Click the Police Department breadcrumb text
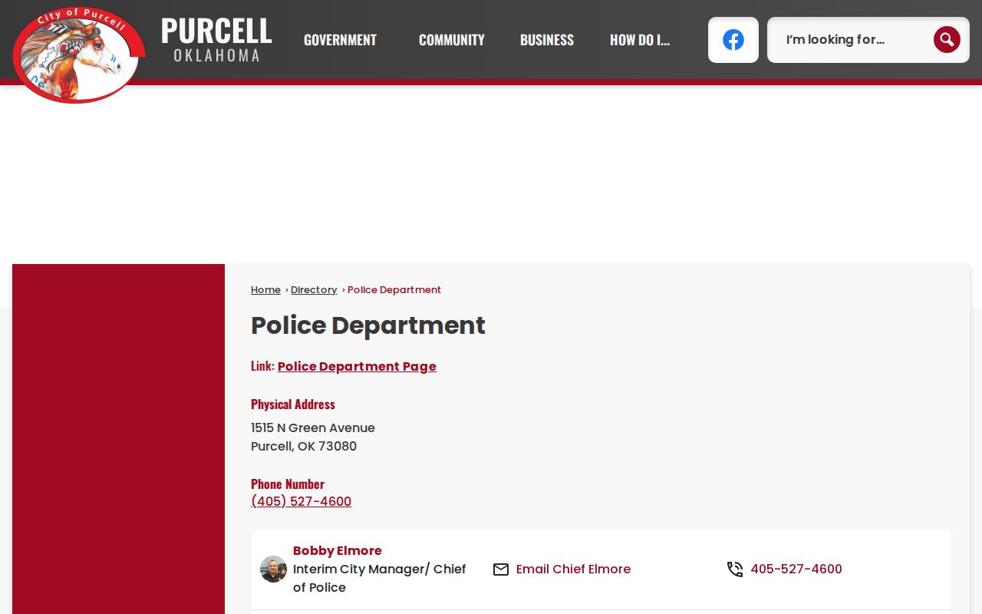Image resolution: width=982 pixels, height=614 pixels. 394,290
